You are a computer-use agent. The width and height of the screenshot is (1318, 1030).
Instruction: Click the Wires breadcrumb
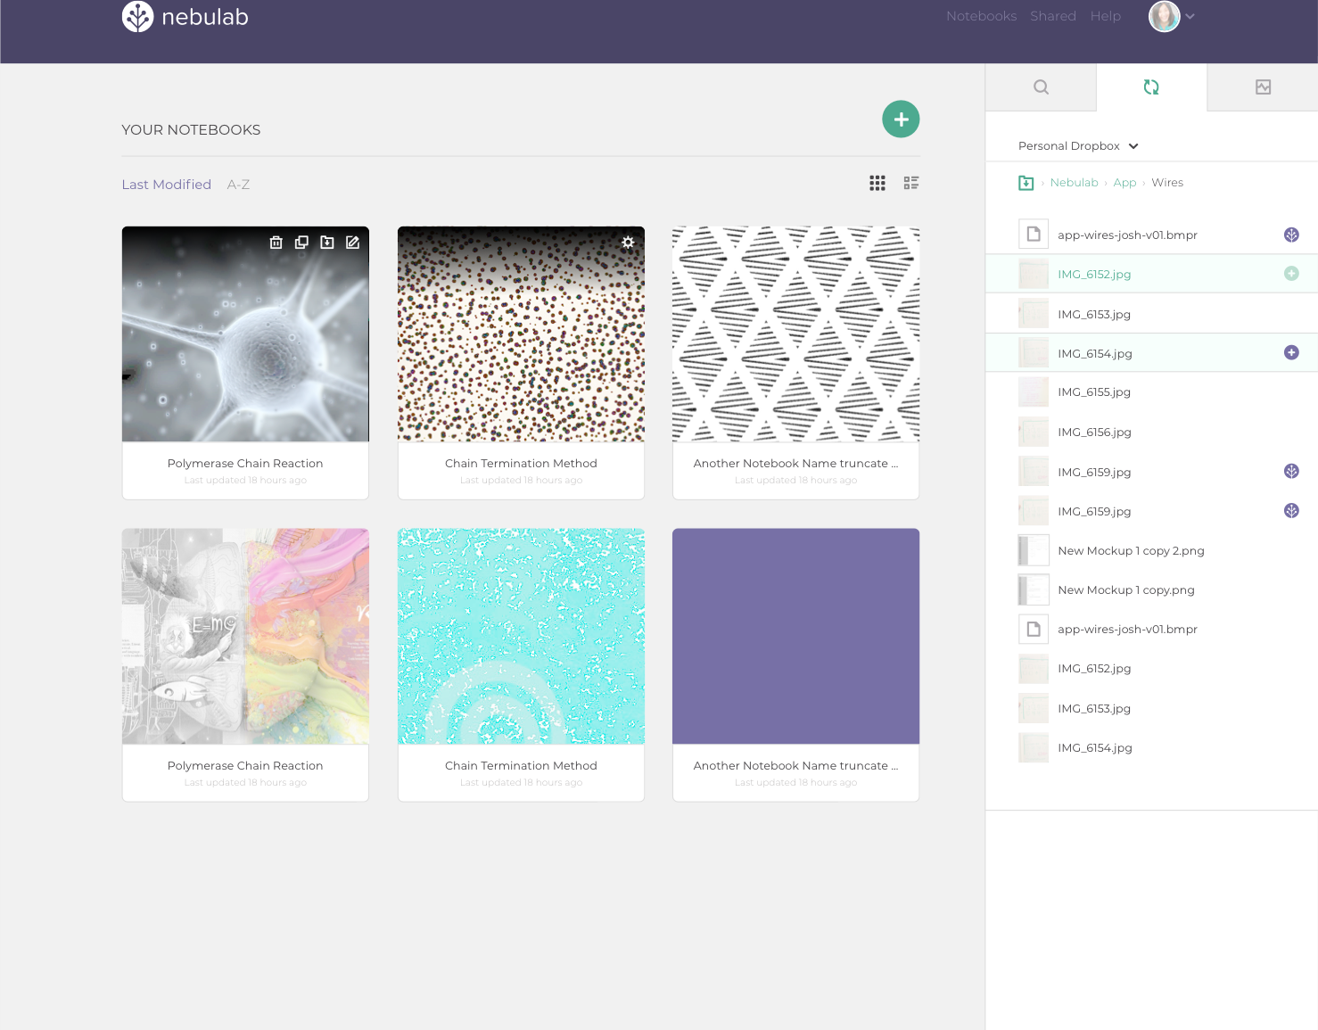[1167, 183]
